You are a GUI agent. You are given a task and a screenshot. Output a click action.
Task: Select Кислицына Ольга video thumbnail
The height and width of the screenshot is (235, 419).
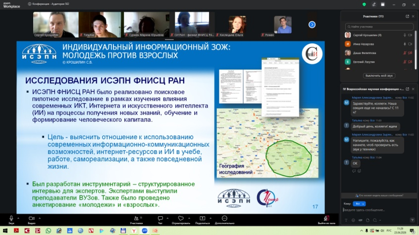pos(237,25)
